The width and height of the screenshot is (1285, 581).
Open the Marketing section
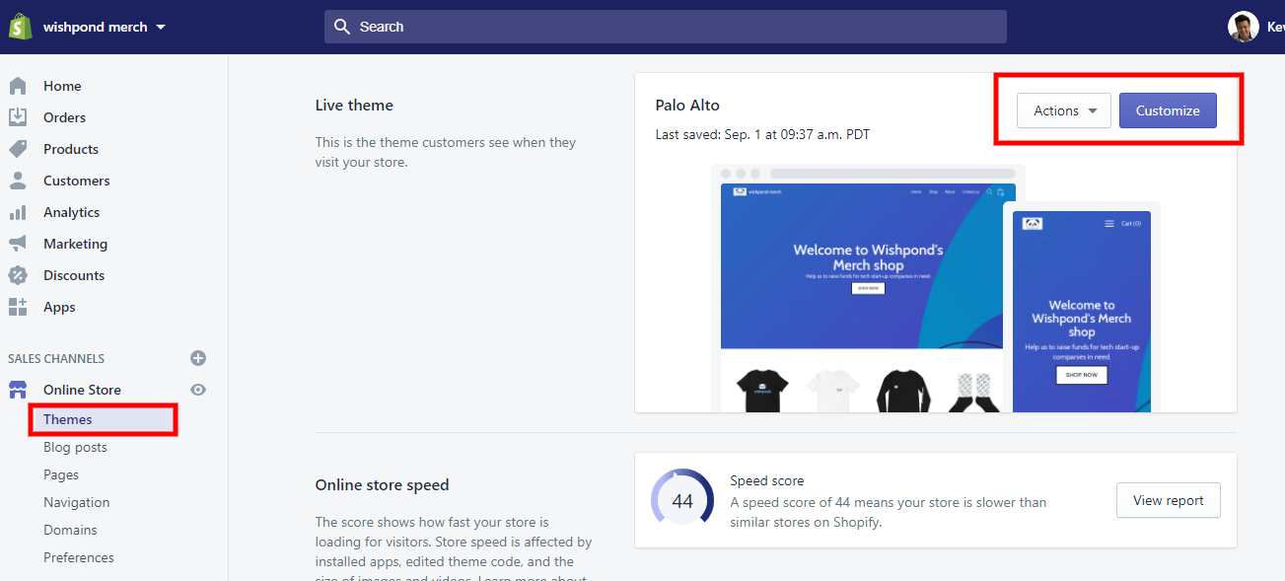click(75, 244)
